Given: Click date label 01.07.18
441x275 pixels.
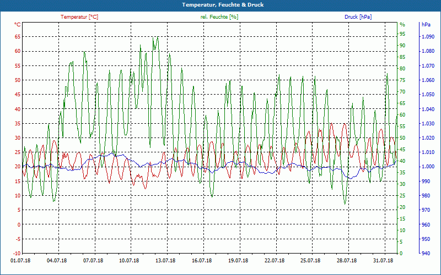Looking at the screenshot, I should [x=20, y=261].
